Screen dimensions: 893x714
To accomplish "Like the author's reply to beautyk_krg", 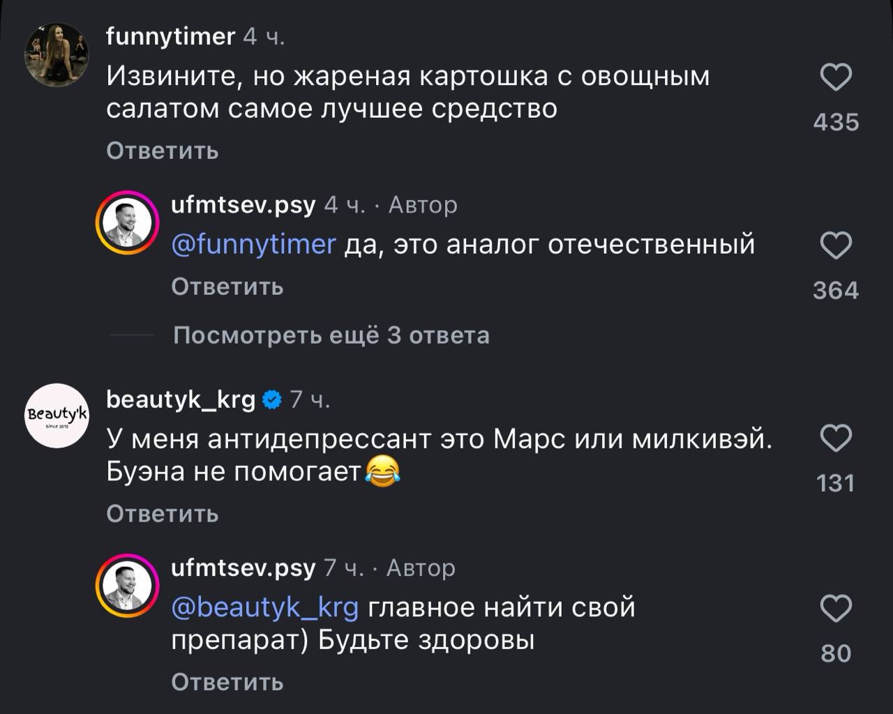I will 835,609.
